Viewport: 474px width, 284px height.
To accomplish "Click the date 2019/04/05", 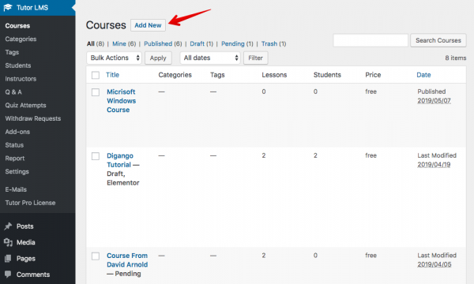I will point(434,264).
